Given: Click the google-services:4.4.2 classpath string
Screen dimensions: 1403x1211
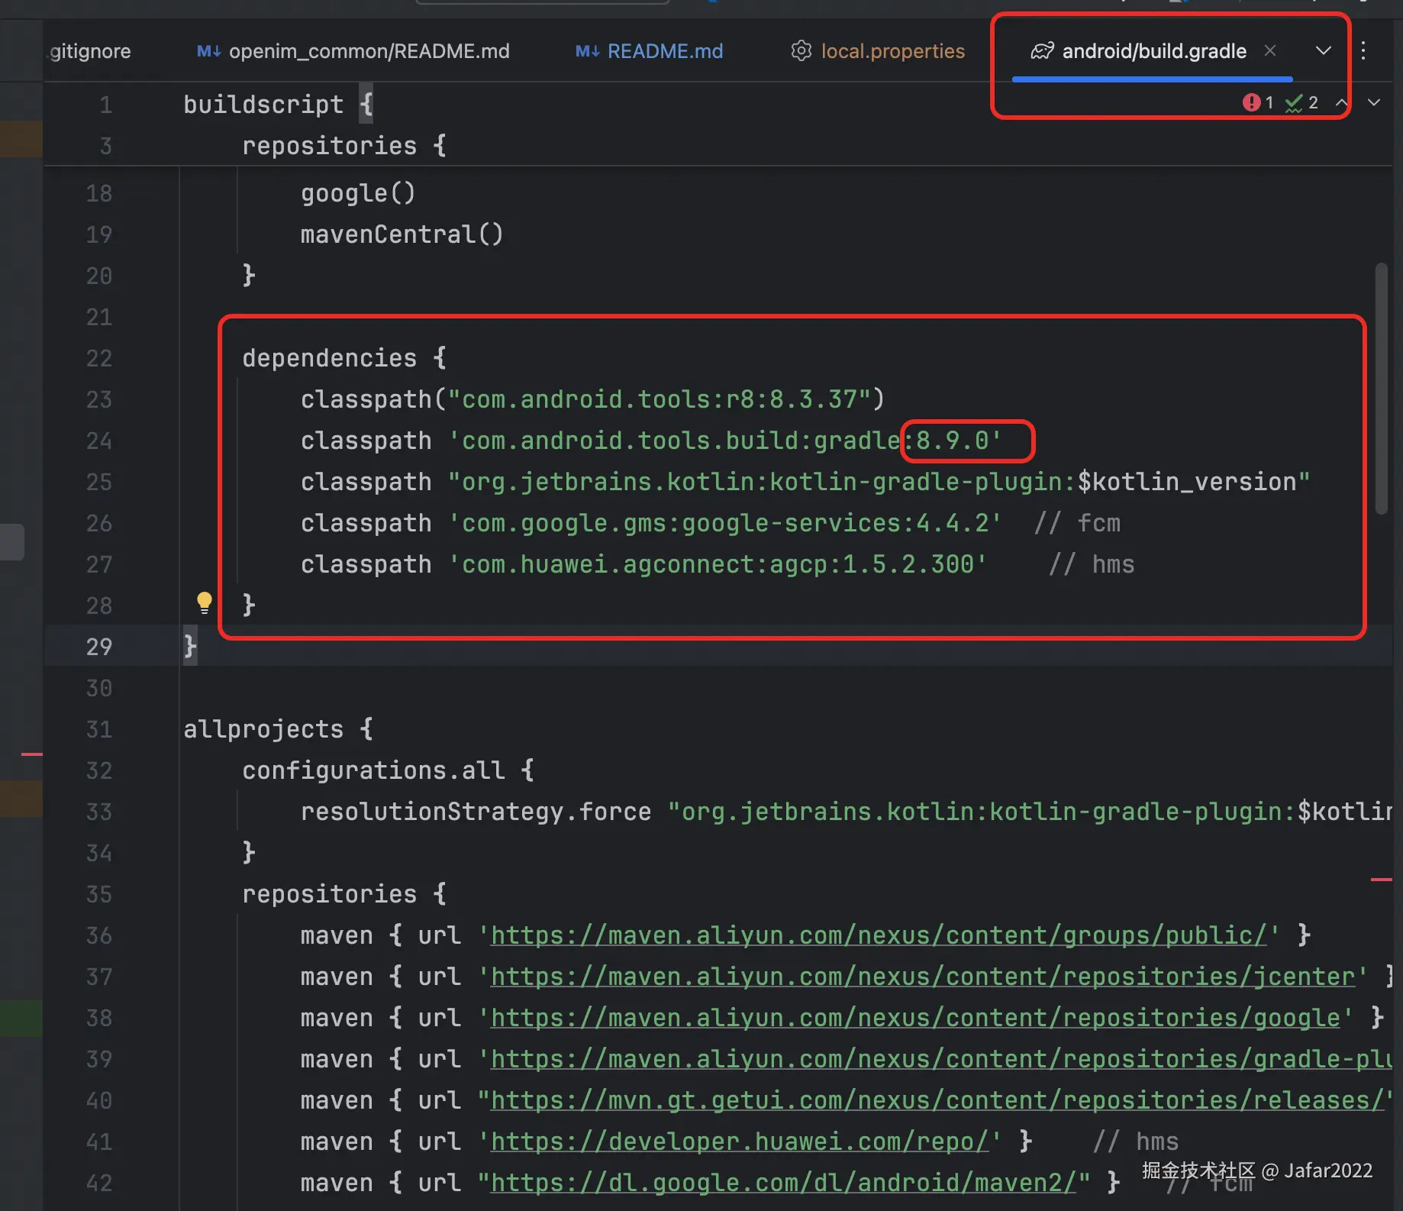Looking at the screenshot, I should tap(724, 523).
